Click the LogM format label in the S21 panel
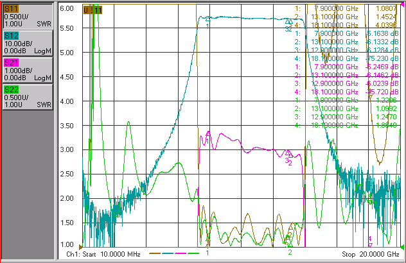Image resolution: width=406 pixels, height=263 pixels. [x=43, y=78]
